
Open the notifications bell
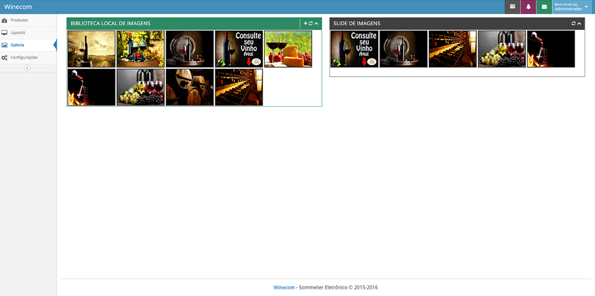pos(528,7)
